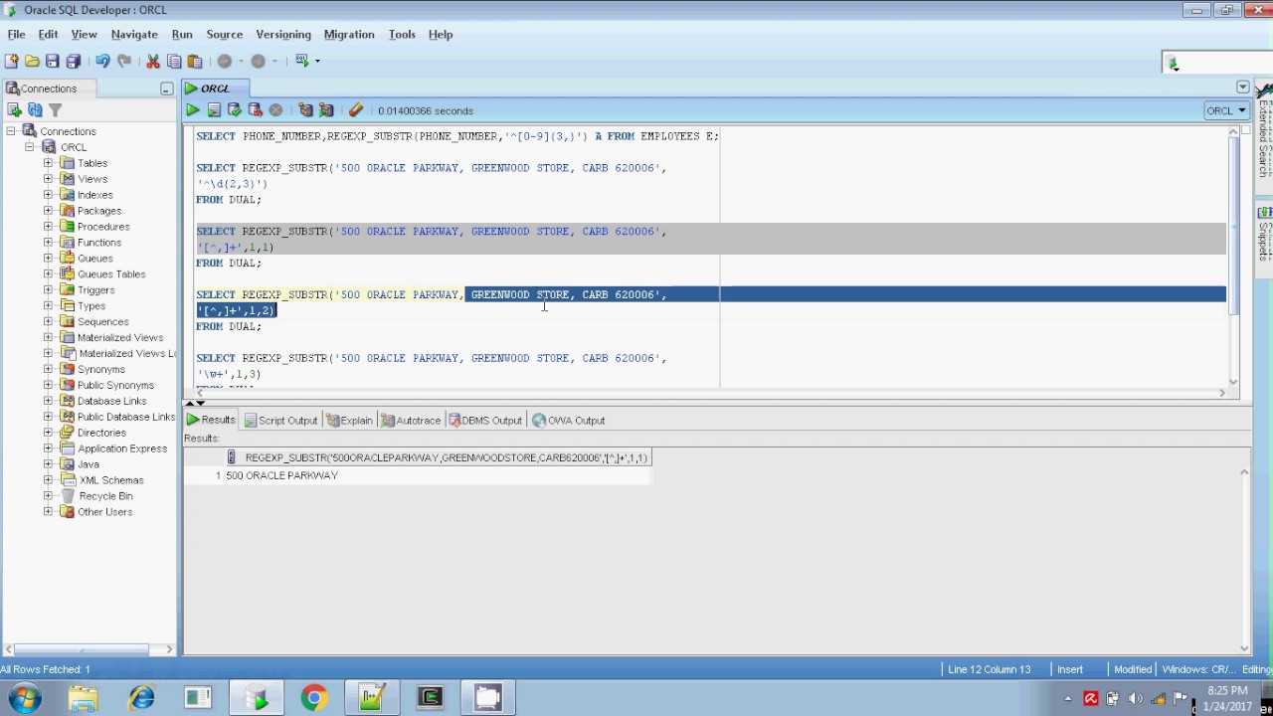Expand the Tables node
Screen dimensions: 1273x716
(x=48, y=163)
